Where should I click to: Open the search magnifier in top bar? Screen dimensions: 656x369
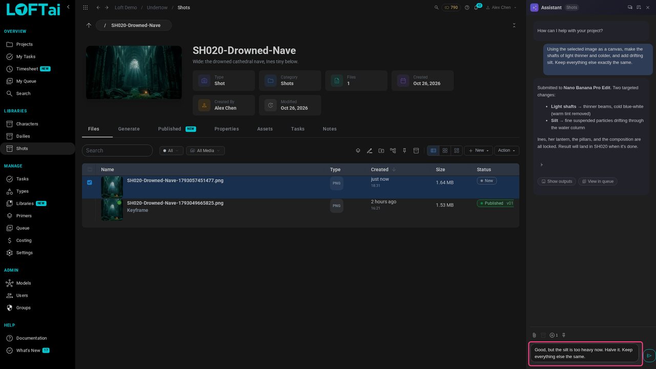[437, 8]
